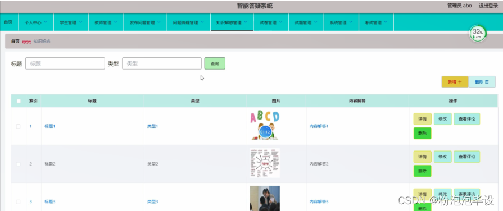503x211 pixels.
Task: Select the 个人中心 menu label
Action: 33,23
